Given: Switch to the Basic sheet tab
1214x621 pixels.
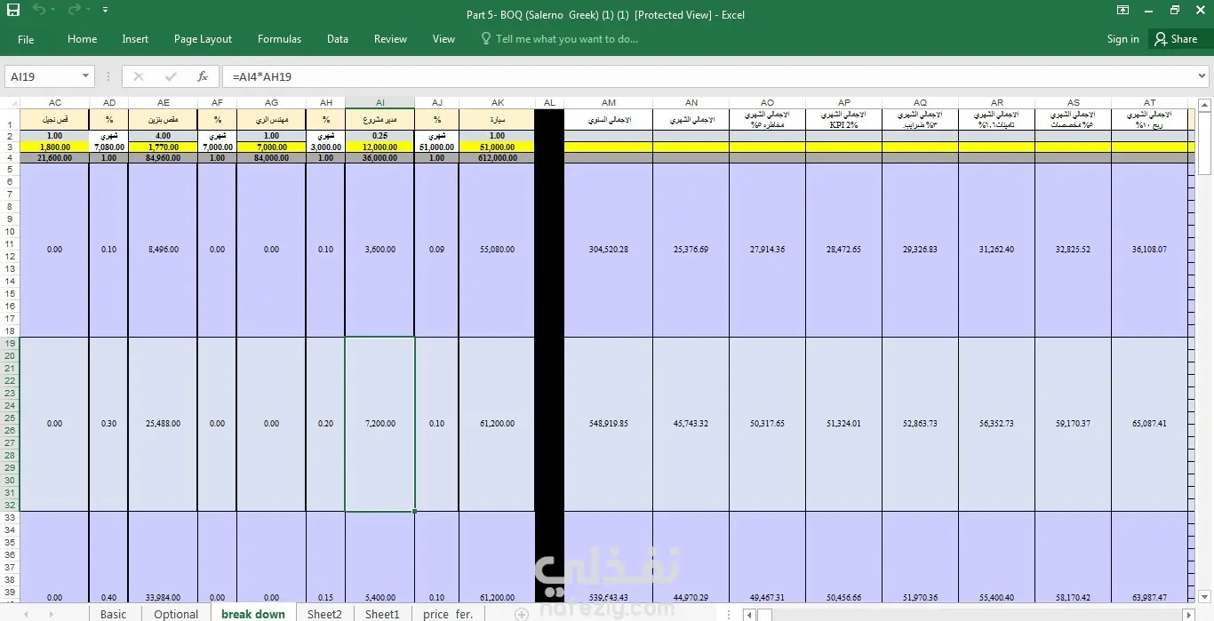Looking at the screenshot, I should (x=114, y=614).
